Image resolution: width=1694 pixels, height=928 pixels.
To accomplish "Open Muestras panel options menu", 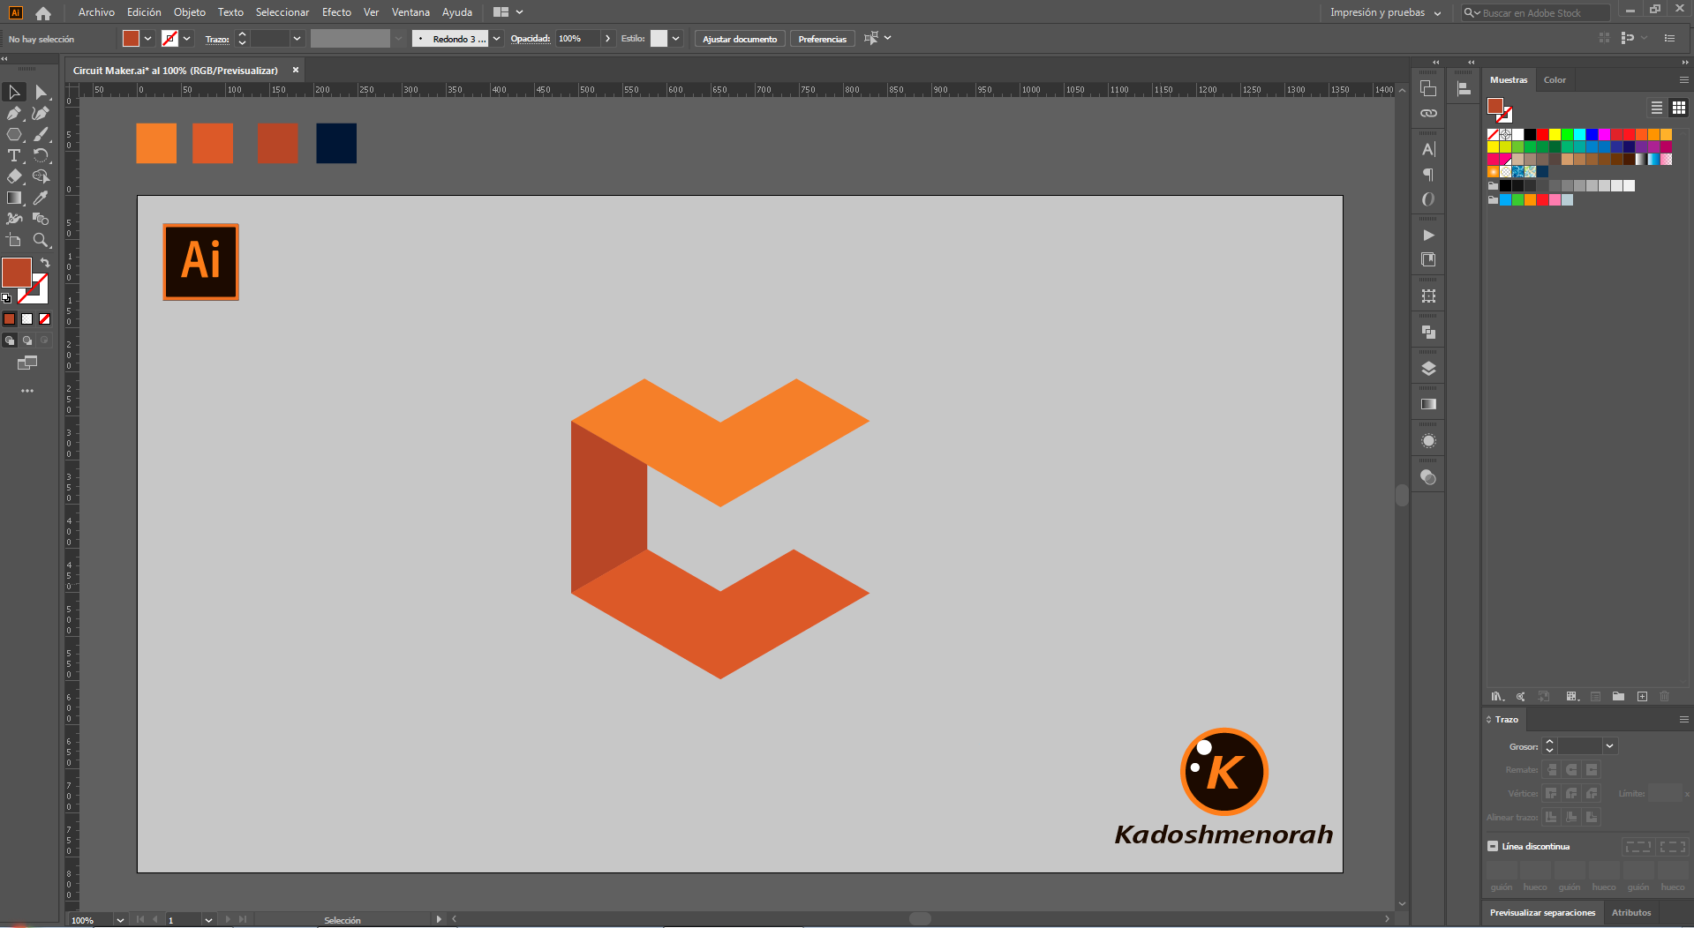I will 1683,80.
